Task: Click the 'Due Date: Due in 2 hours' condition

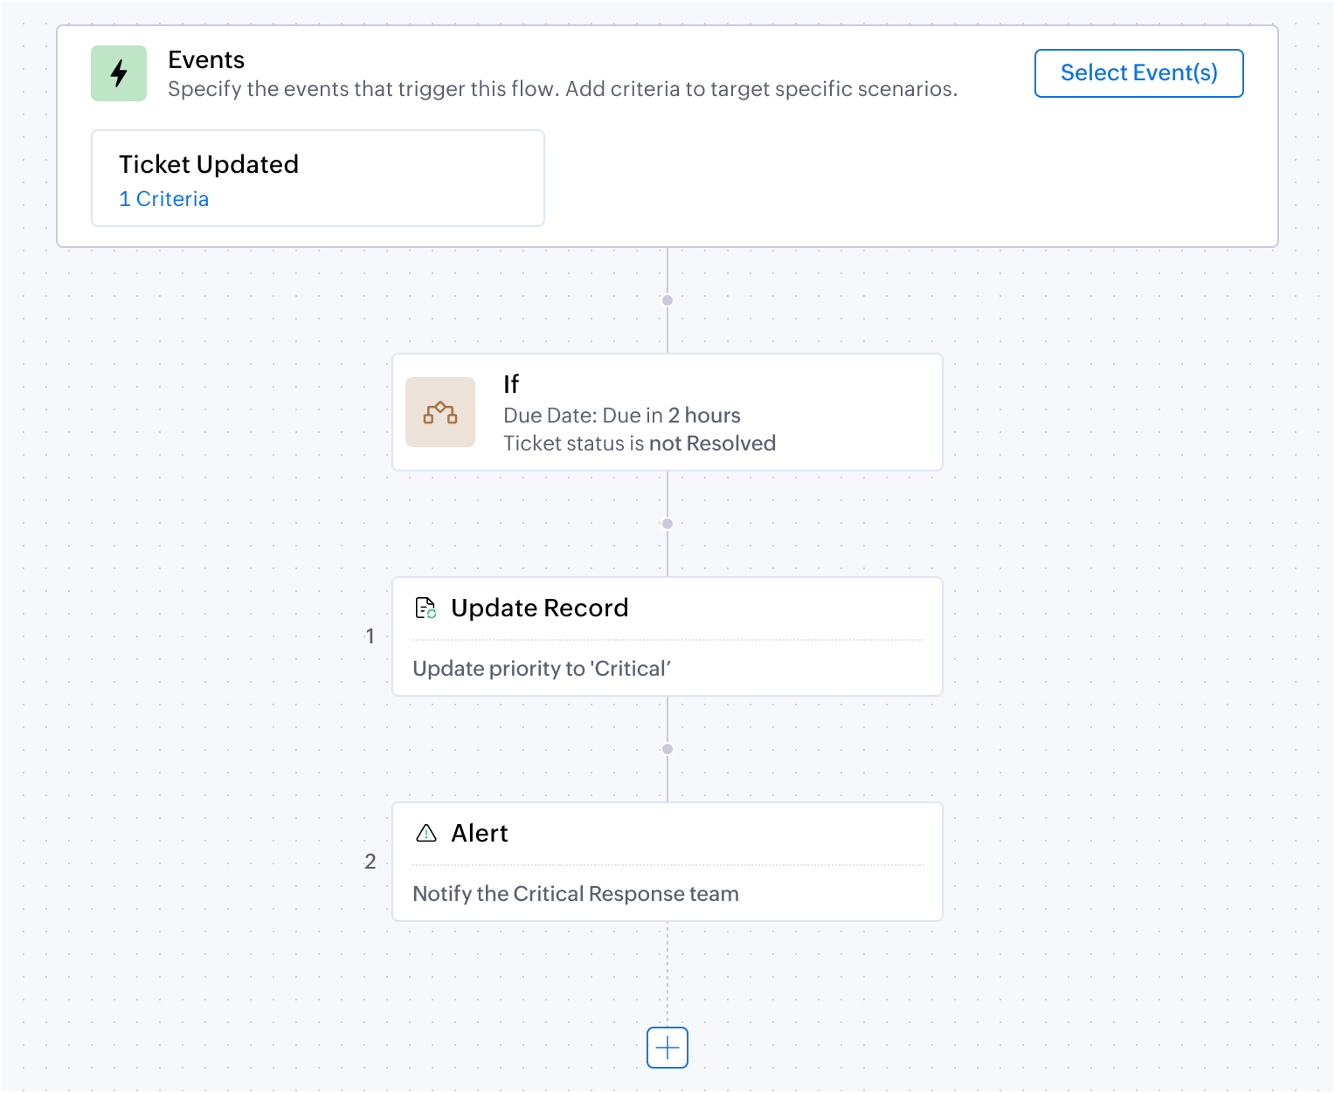Action: click(622, 416)
